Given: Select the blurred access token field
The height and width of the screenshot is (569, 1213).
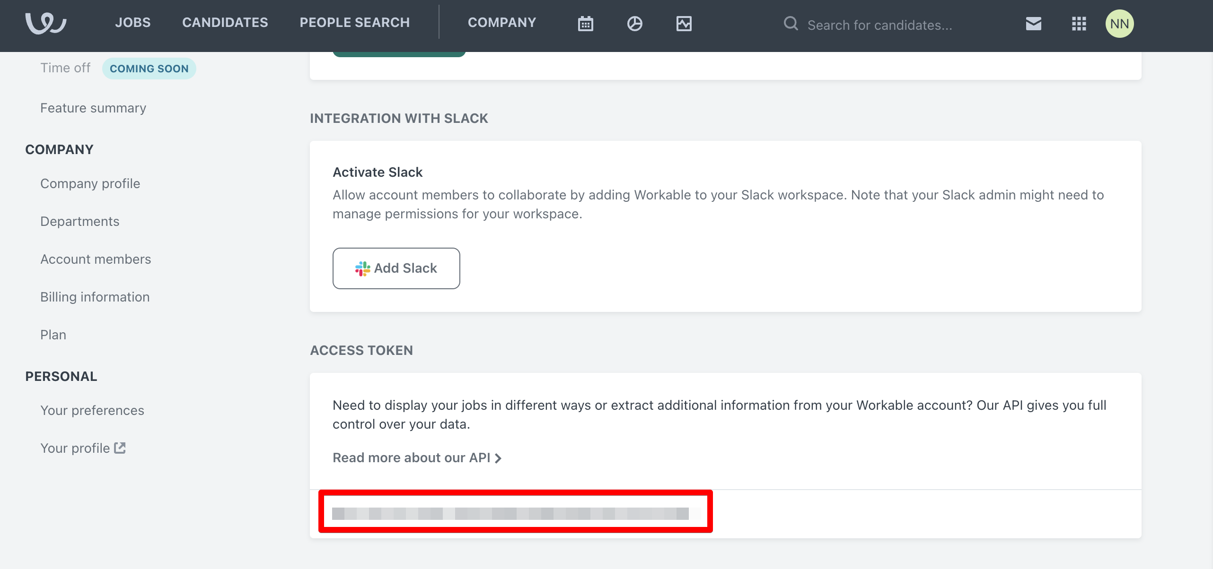Looking at the screenshot, I should point(515,513).
